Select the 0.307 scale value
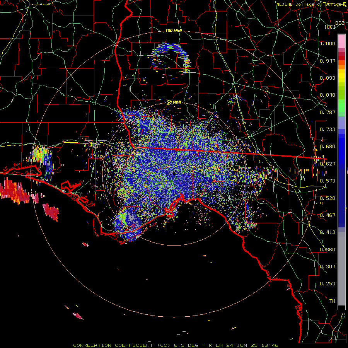Screen dimensions: 348x348 pyautogui.click(x=328, y=267)
